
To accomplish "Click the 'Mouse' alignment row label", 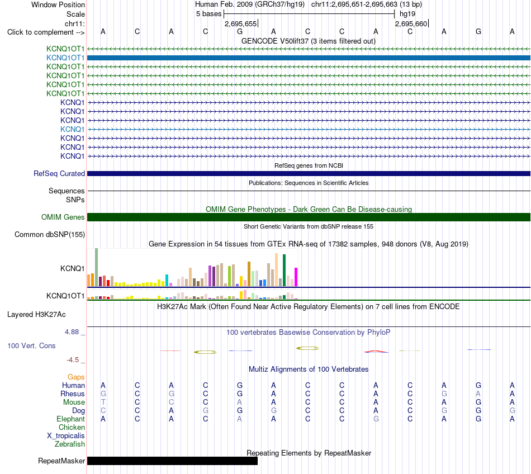I will [74, 402].
